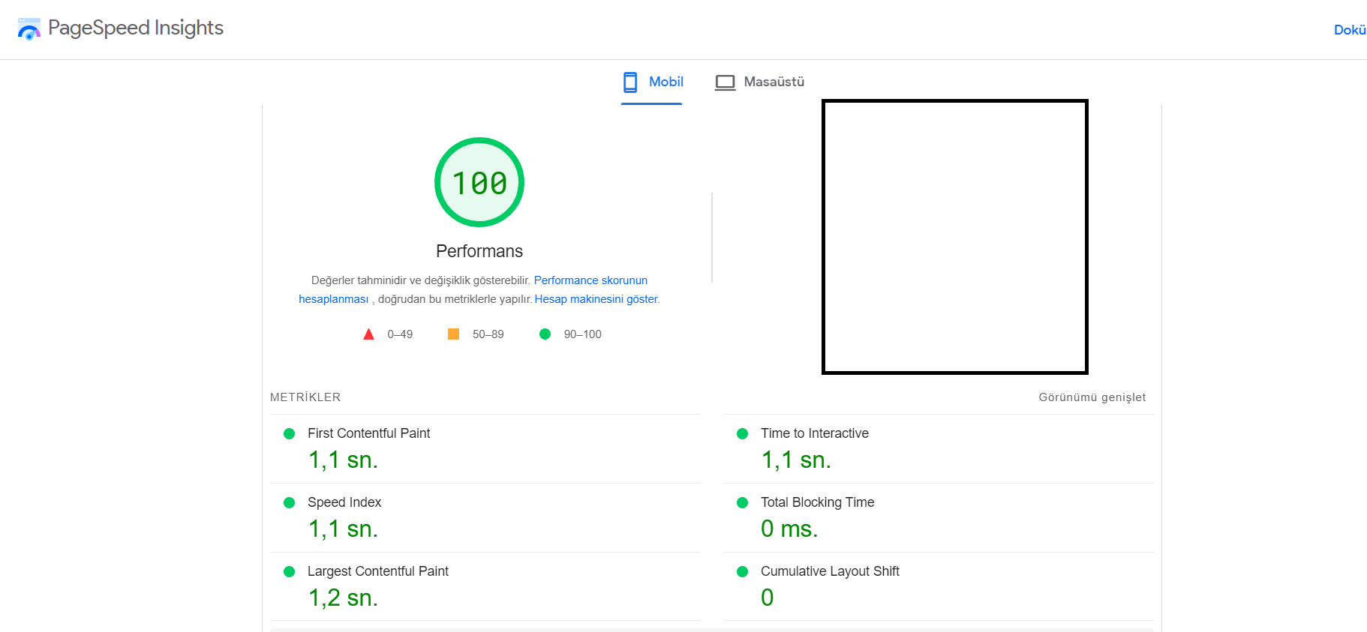Click the '1,1 sn.' Time to Interactive value
The height and width of the screenshot is (632, 1367).
click(x=797, y=460)
